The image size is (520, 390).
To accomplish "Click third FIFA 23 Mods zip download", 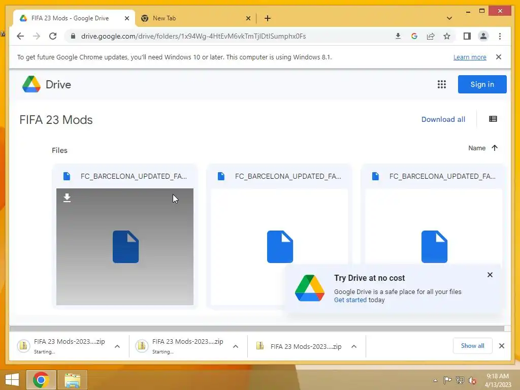I will (299, 346).
